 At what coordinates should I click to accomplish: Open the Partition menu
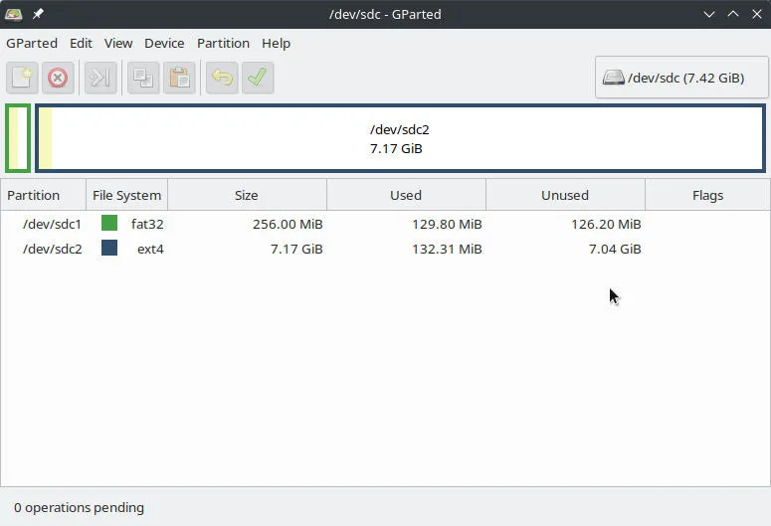click(x=223, y=43)
